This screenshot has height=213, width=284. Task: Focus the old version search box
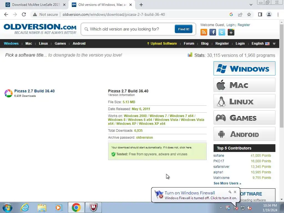point(130,29)
